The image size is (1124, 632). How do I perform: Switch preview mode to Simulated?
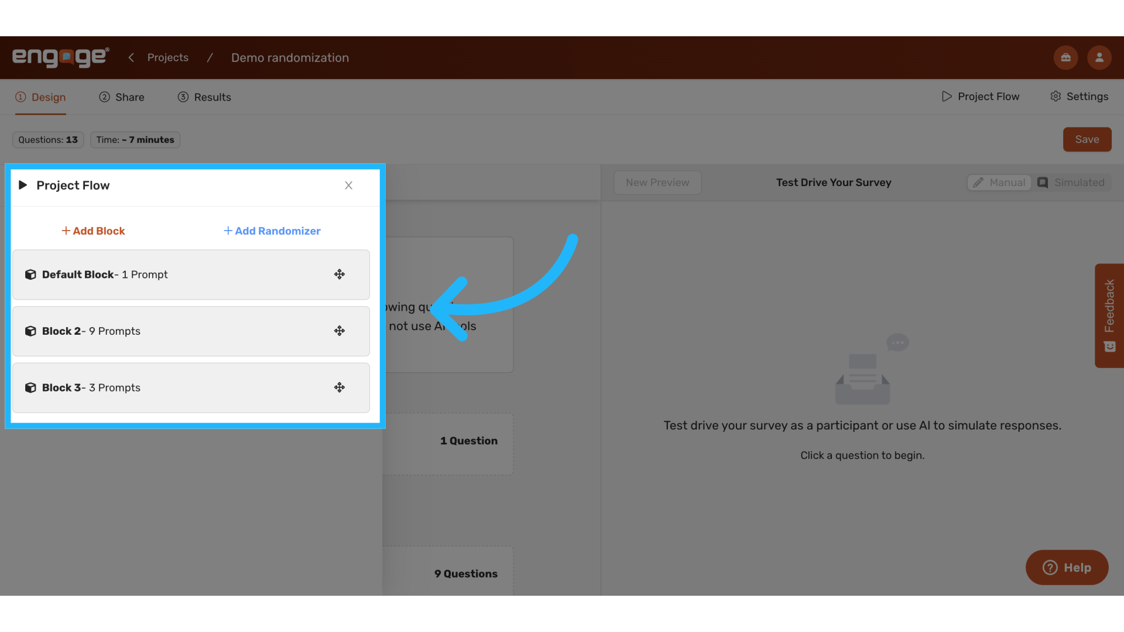click(1071, 183)
